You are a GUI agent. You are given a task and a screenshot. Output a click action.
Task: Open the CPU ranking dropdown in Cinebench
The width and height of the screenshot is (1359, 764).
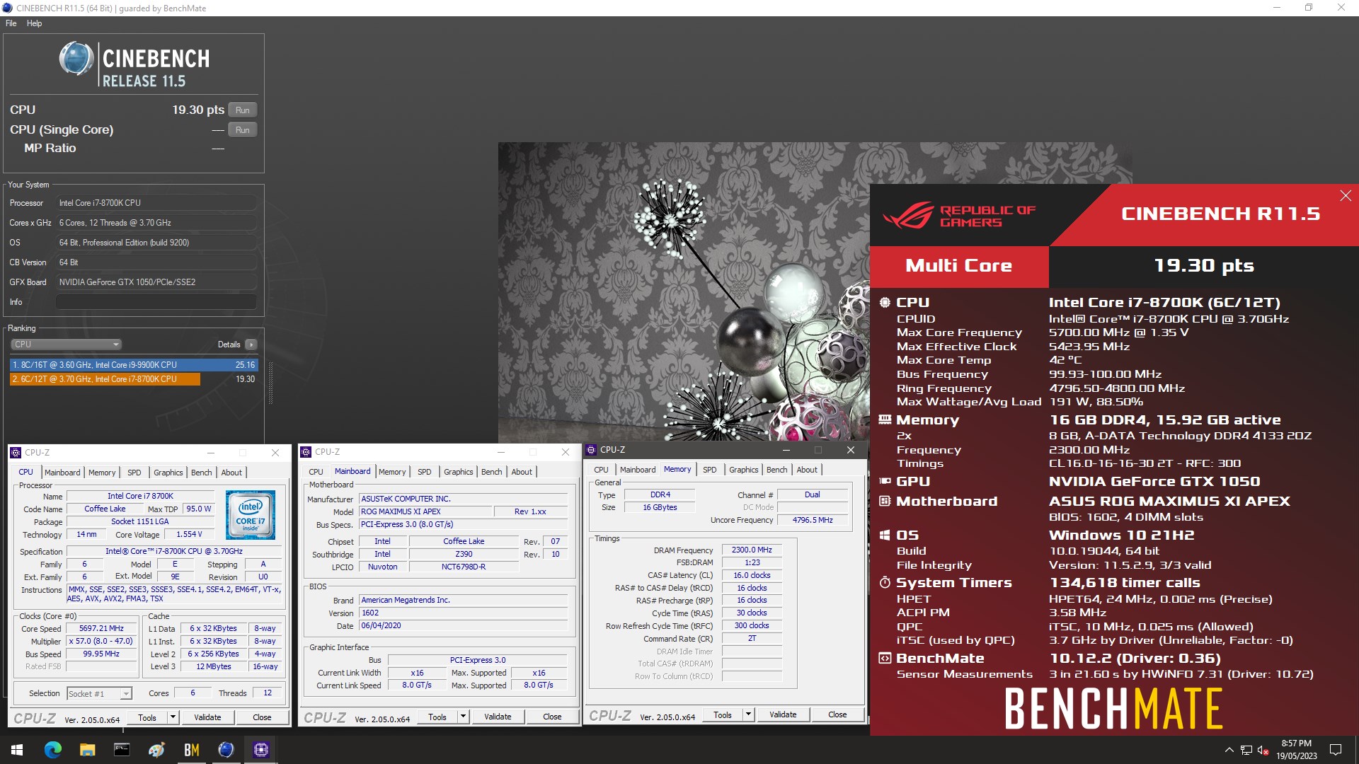66,345
